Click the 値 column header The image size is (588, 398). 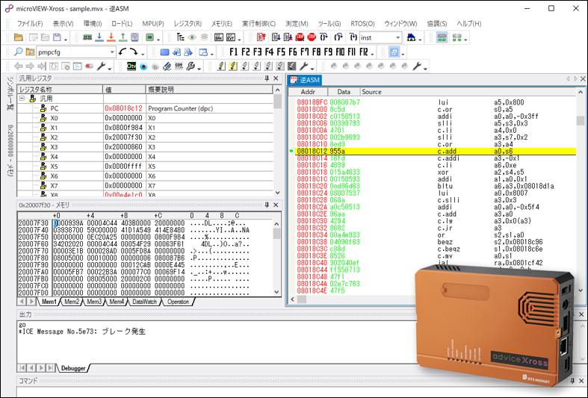pos(124,90)
